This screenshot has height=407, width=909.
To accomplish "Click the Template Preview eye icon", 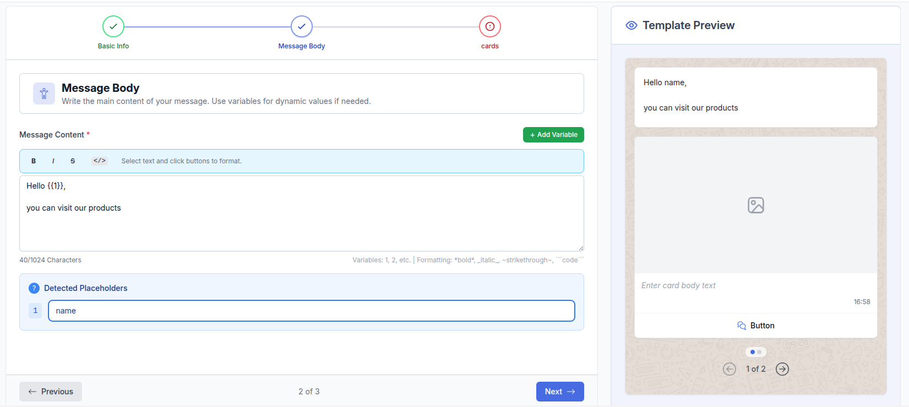I will click(x=632, y=25).
